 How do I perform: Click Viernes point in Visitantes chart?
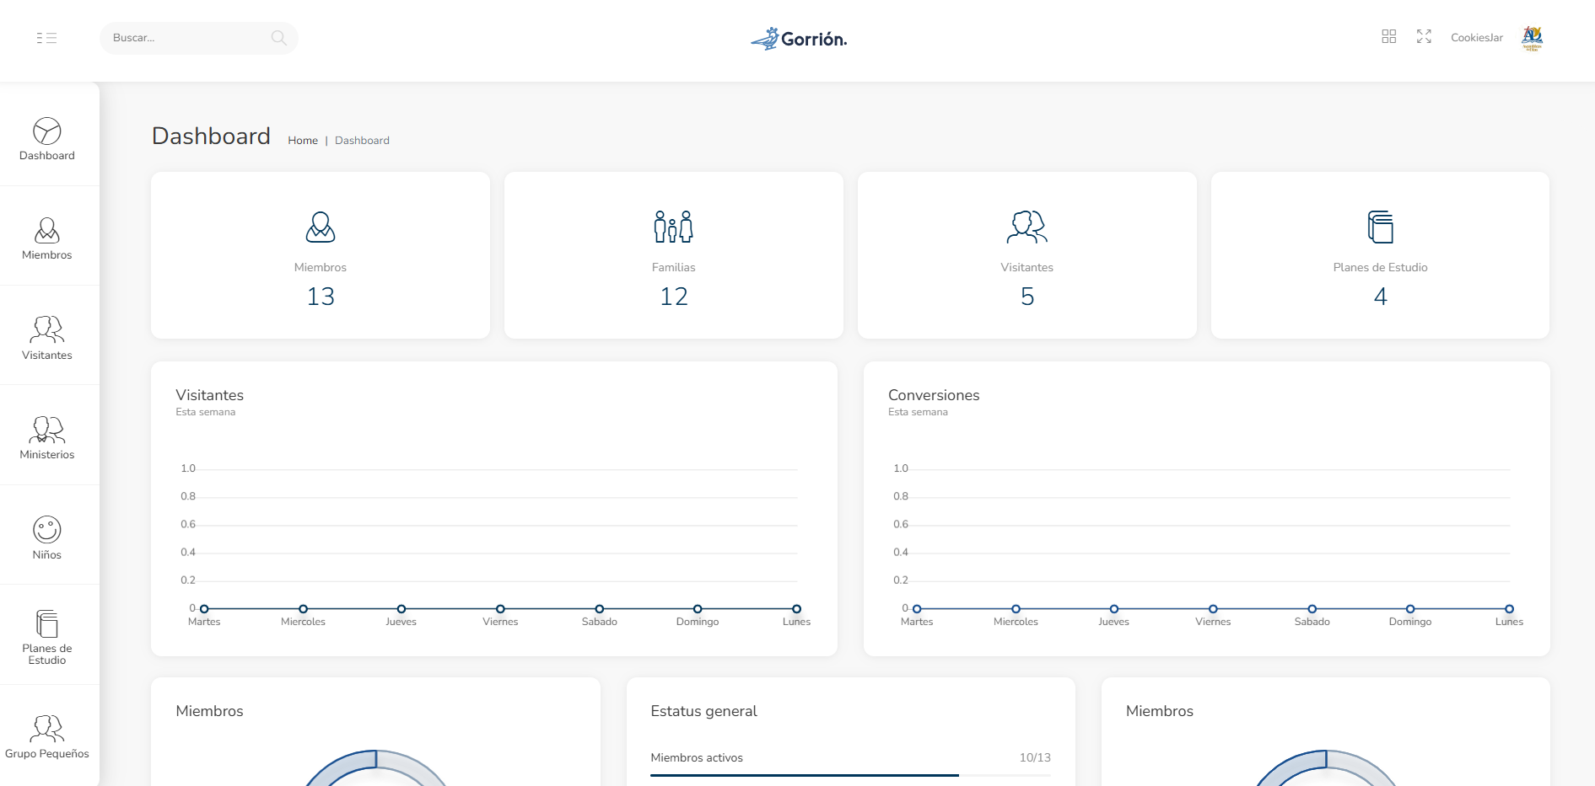click(500, 609)
